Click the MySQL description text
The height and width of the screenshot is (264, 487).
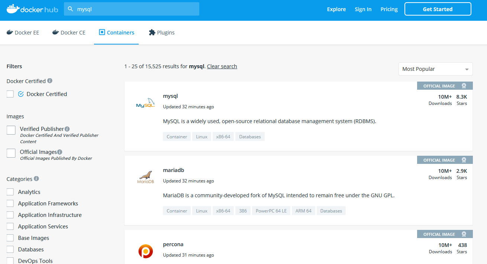coord(270,121)
